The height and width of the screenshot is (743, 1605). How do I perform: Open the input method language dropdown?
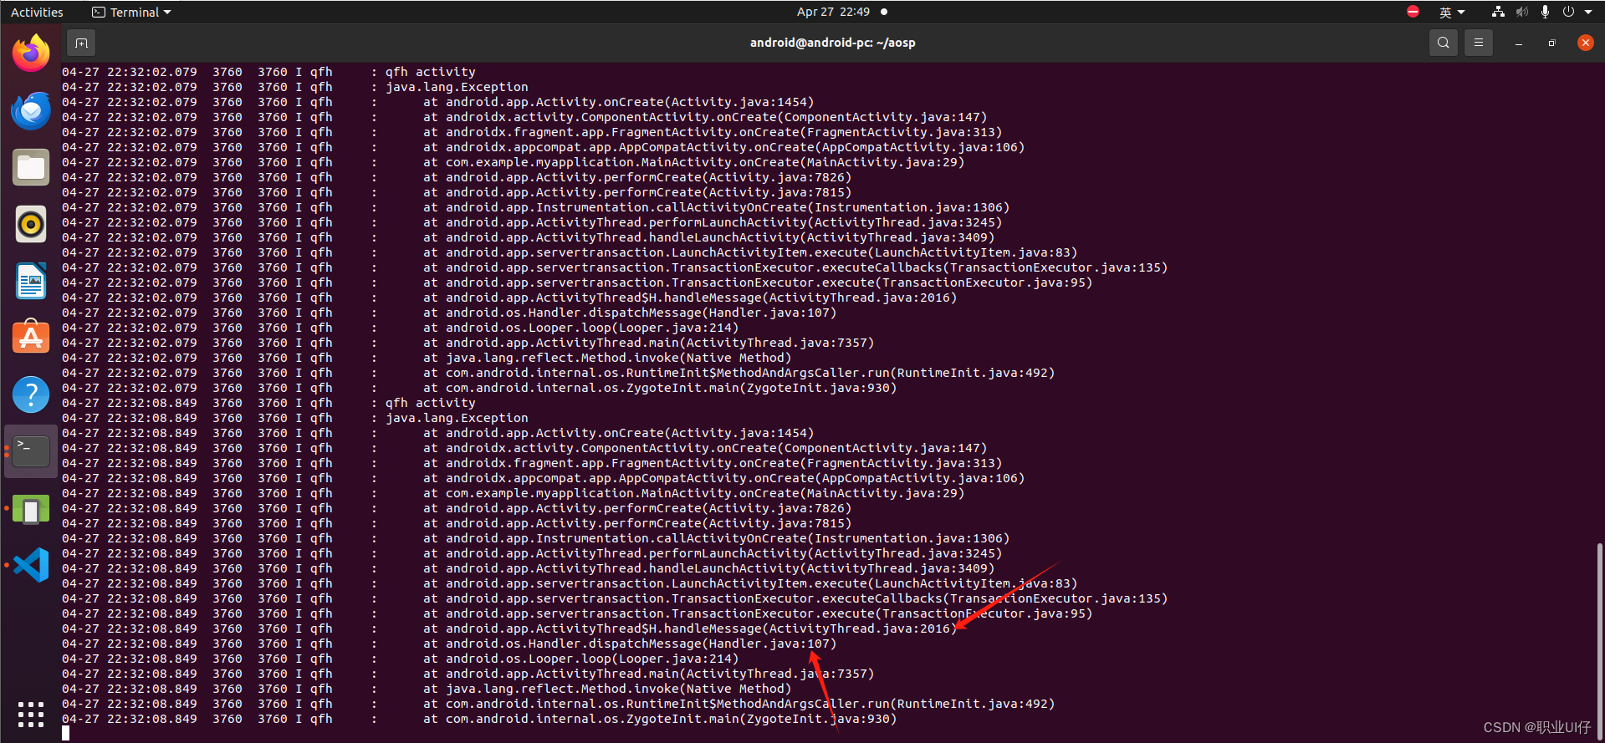click(x=1452, y=12)
